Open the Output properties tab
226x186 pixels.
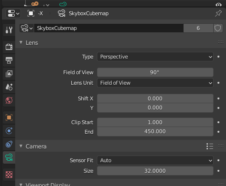(x=9, y=60)
